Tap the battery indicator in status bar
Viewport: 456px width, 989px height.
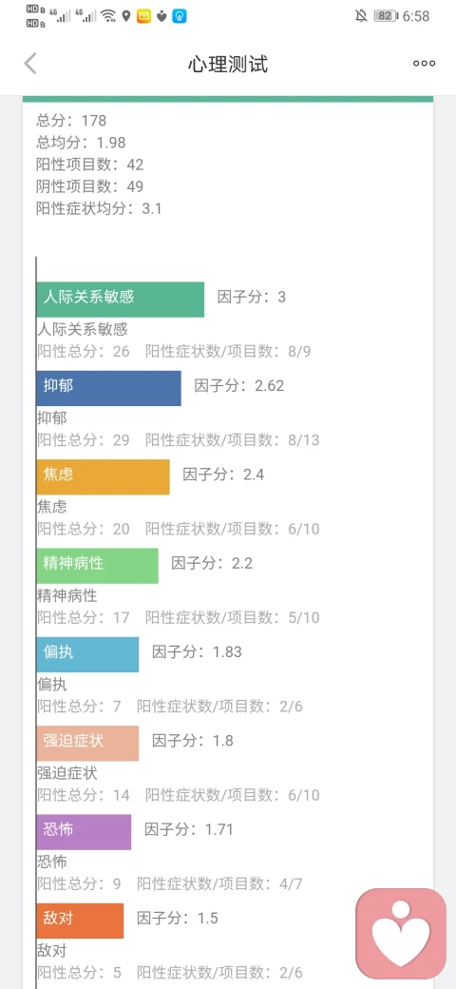[385, 16]
